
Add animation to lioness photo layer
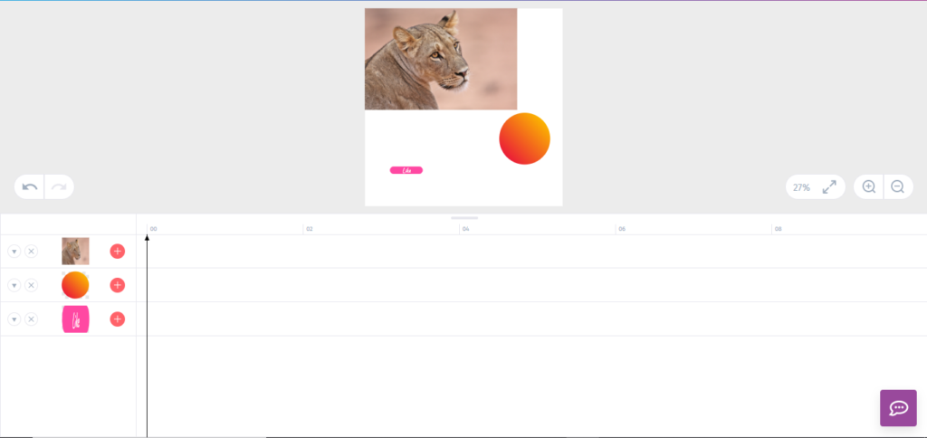coord(118,252)
